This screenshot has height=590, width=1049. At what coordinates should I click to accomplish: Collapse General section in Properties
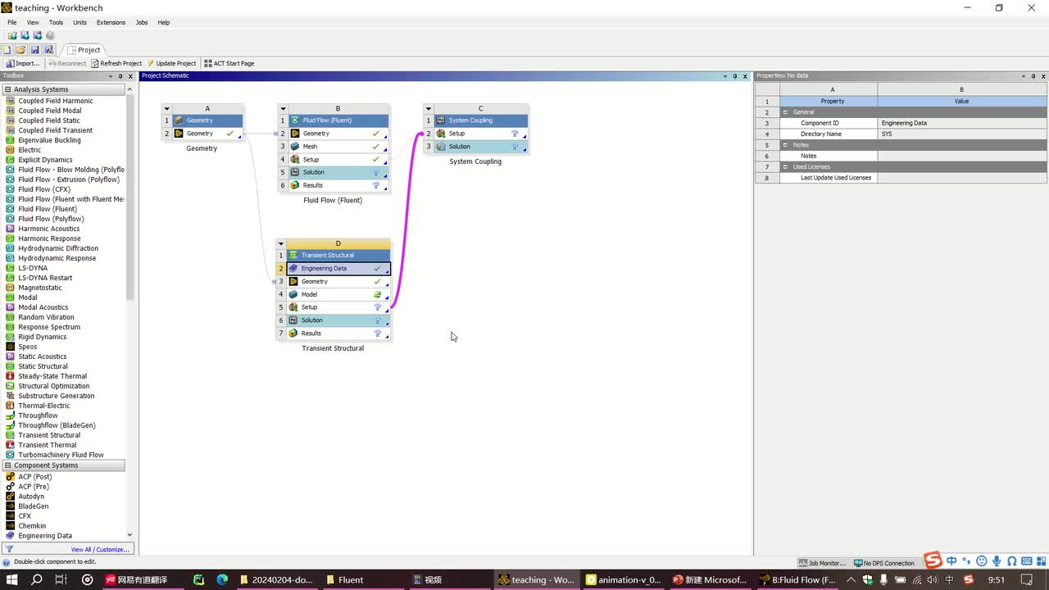pos(785,112)
